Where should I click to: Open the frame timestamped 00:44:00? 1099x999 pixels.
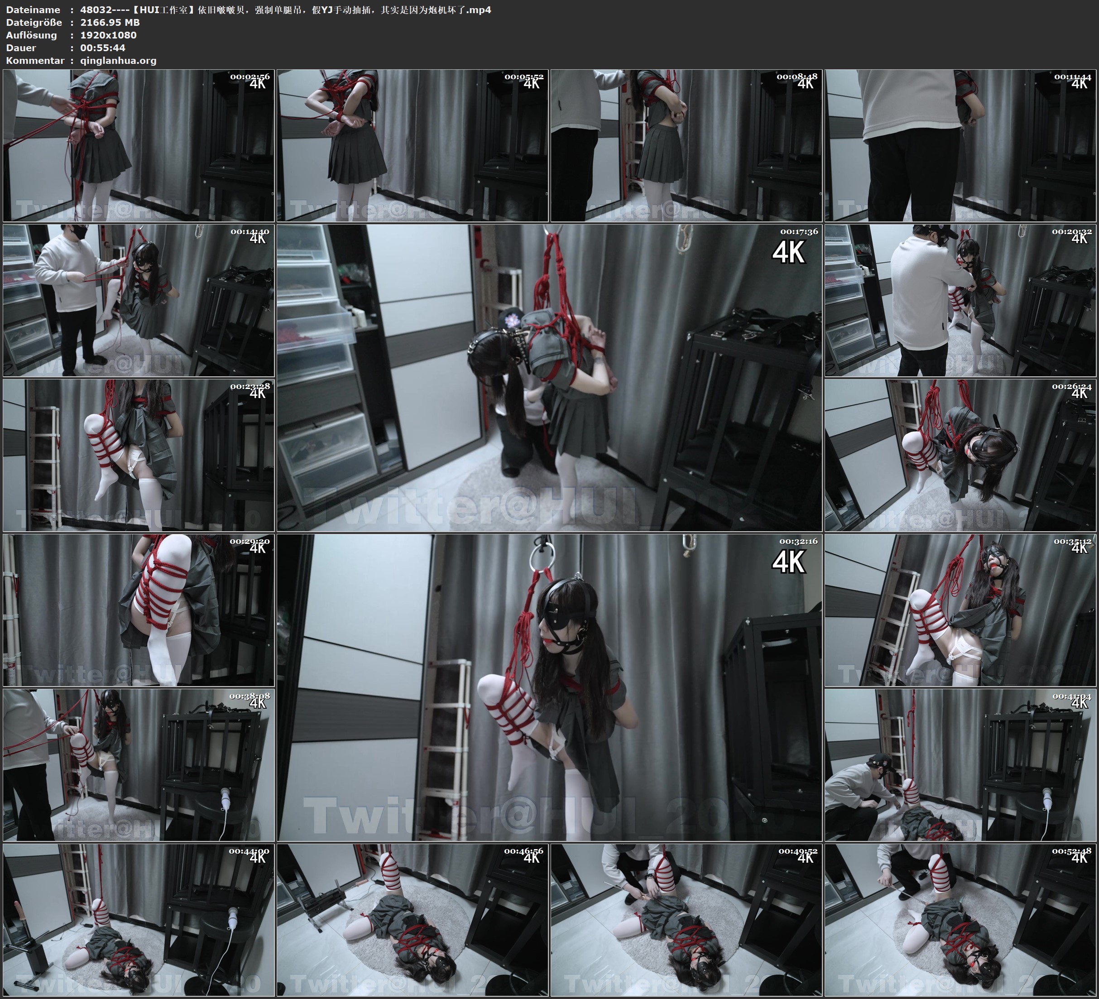point(139,920)
